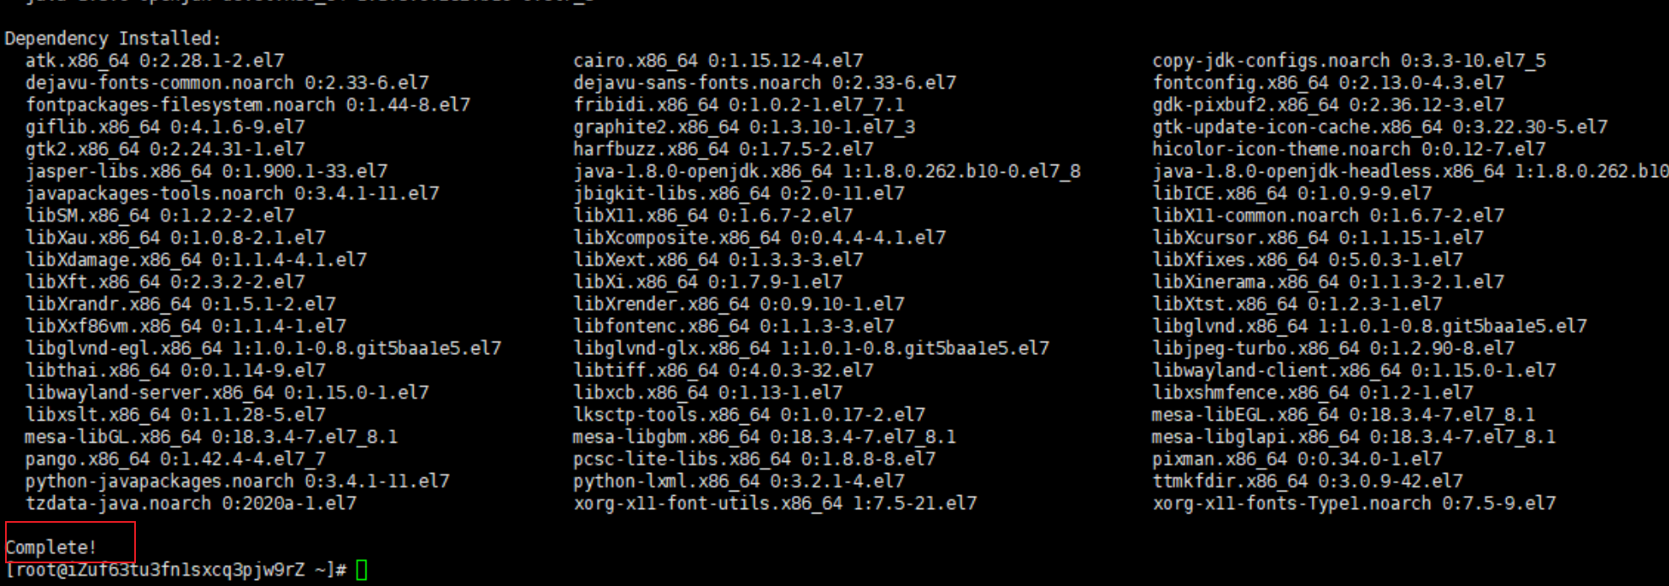Click the java-1.8.0-openjdk-headless package entry
This screenshot has width=1669, height=586.
click(x=1410, y=171)
